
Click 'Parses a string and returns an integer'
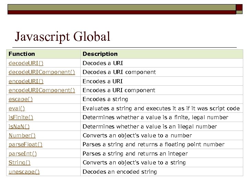click(x=135, y=153)
